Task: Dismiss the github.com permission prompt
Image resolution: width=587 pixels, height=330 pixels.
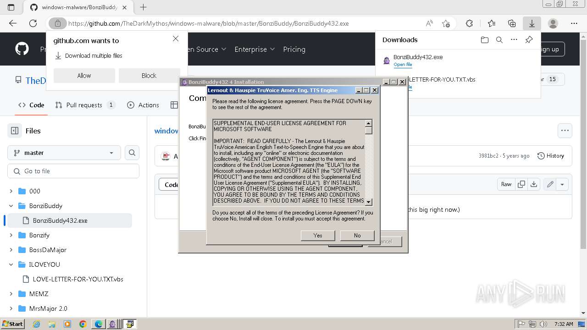Action: pos(176,39)
